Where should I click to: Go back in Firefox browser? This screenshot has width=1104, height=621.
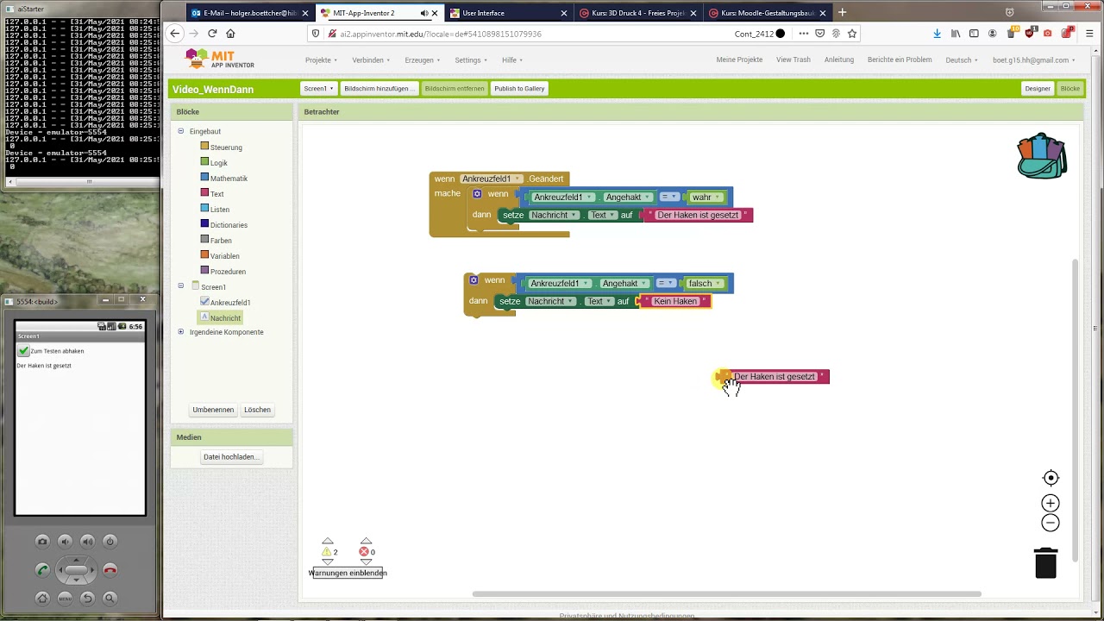[175, 34]
